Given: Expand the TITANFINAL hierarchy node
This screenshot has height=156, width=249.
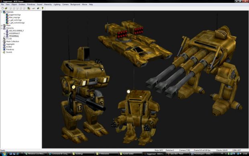Looking at the screenshot, I should point(4,36).
